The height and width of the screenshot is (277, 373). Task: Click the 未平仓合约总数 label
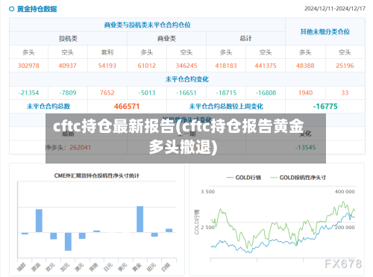point(48,107)
